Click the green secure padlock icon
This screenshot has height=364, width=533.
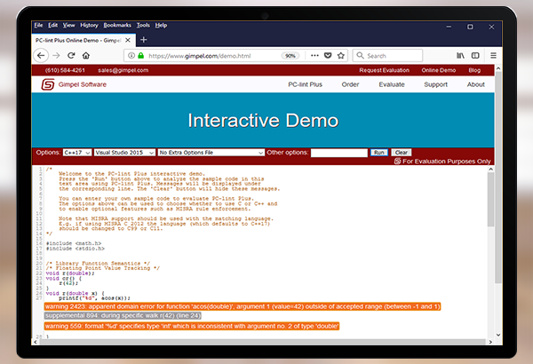[140, 55]
